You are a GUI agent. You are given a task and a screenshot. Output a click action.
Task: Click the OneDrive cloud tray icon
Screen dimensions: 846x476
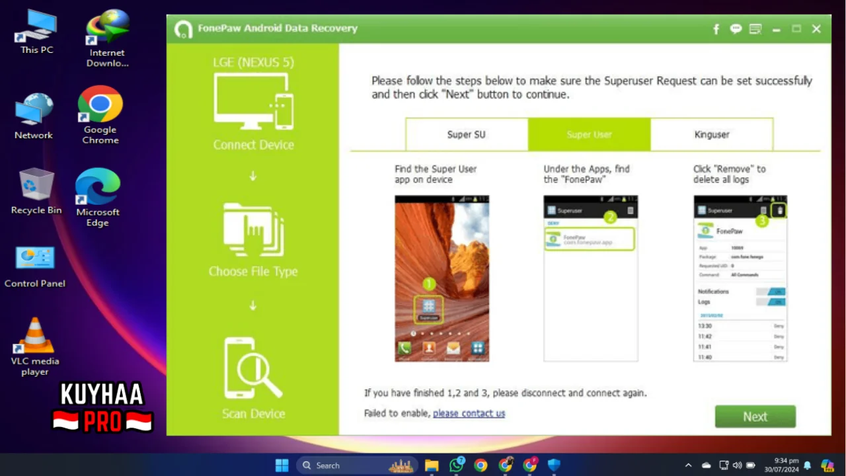coord(706,465)
